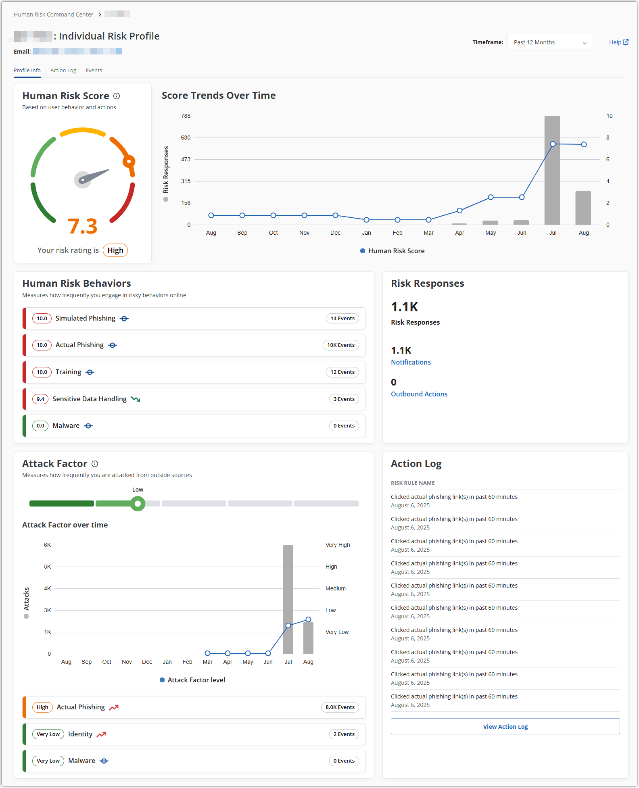Click the Sensitive Data Handling downward-trend icon
This screenshot has height=788, width=639.
coord(136,399)
